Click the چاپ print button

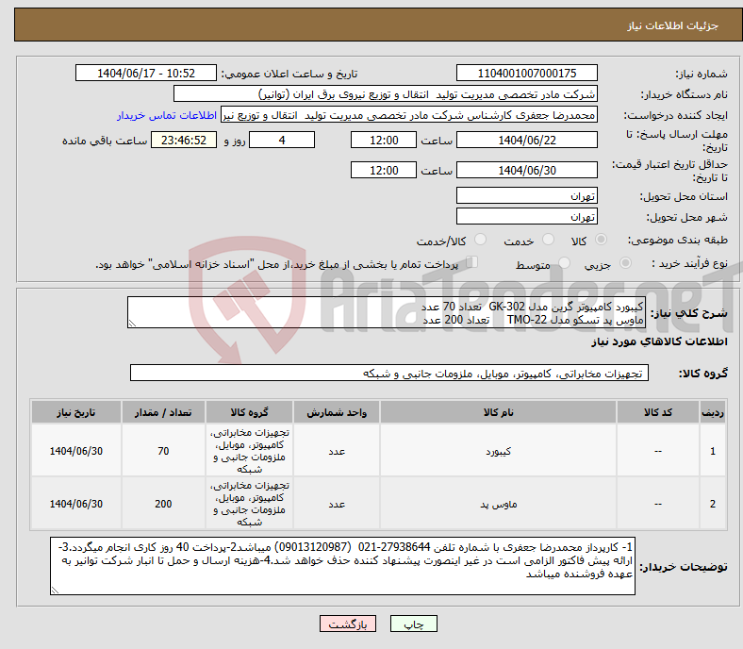pos(413,624)
